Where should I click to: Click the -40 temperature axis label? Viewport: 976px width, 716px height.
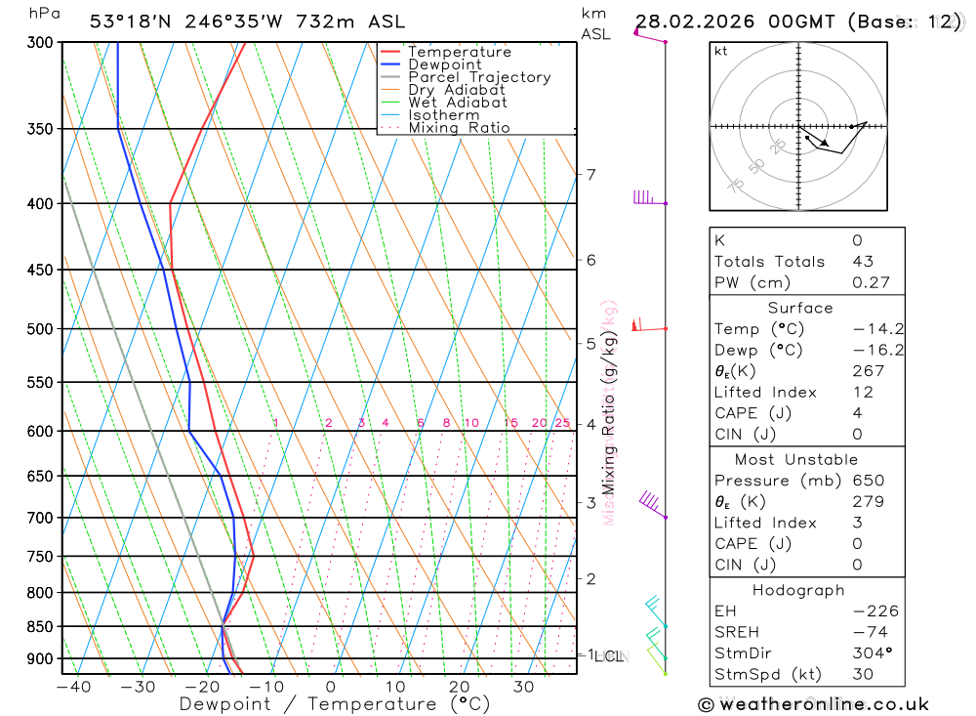73,688
